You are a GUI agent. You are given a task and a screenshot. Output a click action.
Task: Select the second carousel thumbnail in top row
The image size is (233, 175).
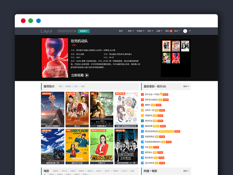tap(176, 46)
